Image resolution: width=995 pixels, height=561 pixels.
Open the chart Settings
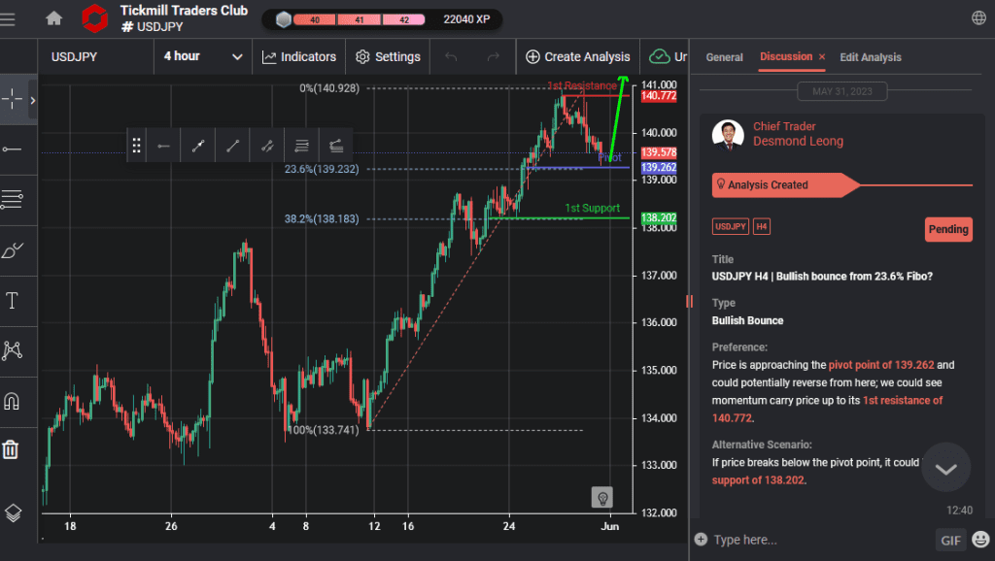coord(387,56)
